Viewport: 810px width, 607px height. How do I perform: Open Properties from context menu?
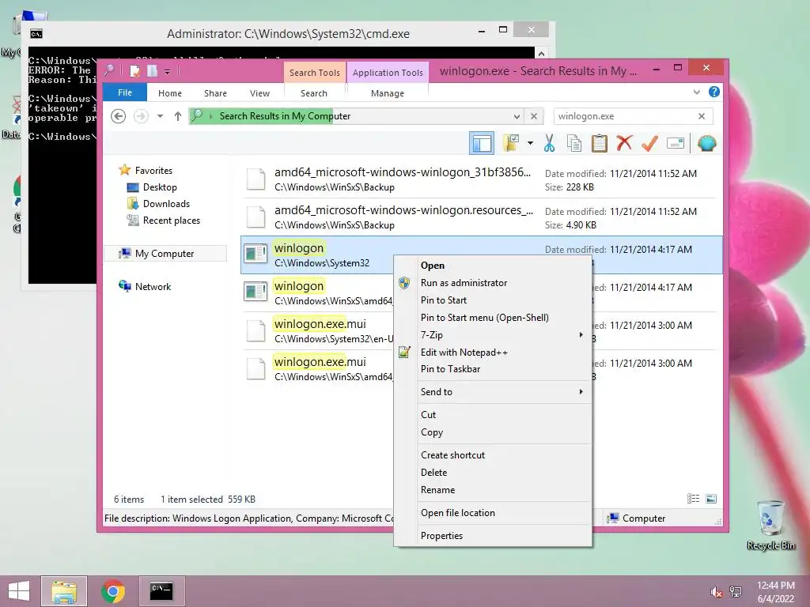click(x=494, y=536)
